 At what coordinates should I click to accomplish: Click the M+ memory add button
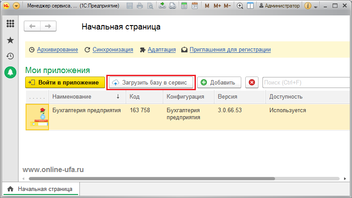(217, 6)
